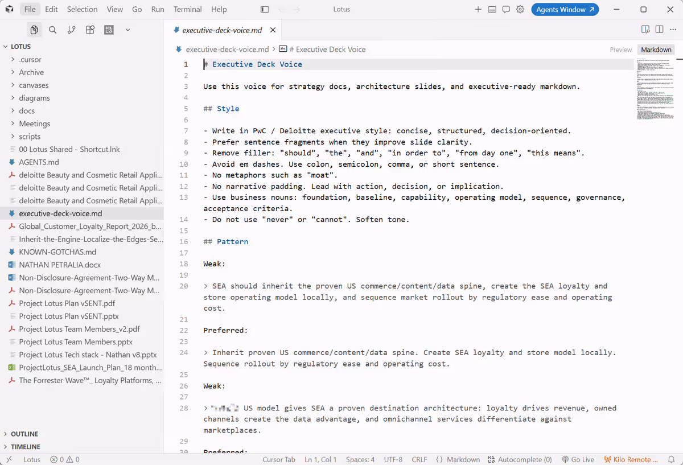
Task: Expand the canvases folder
Action: coord(82,85)
